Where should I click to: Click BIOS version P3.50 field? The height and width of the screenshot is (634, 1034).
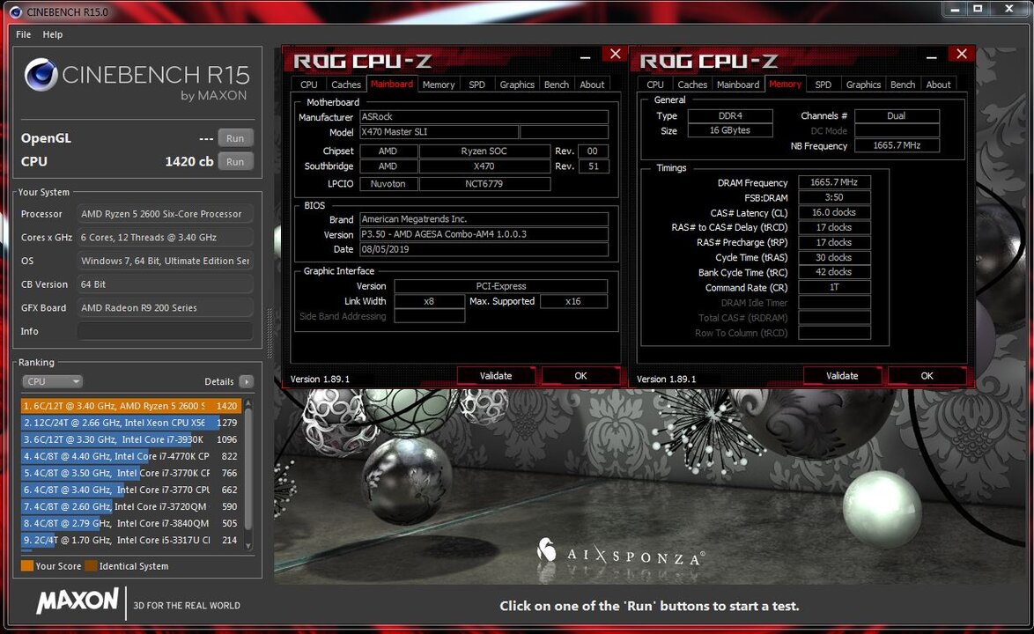coord(484,234)
